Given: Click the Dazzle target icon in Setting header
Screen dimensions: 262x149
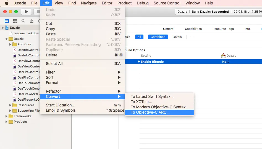Looking at the screenshot, I should point(223,56).
